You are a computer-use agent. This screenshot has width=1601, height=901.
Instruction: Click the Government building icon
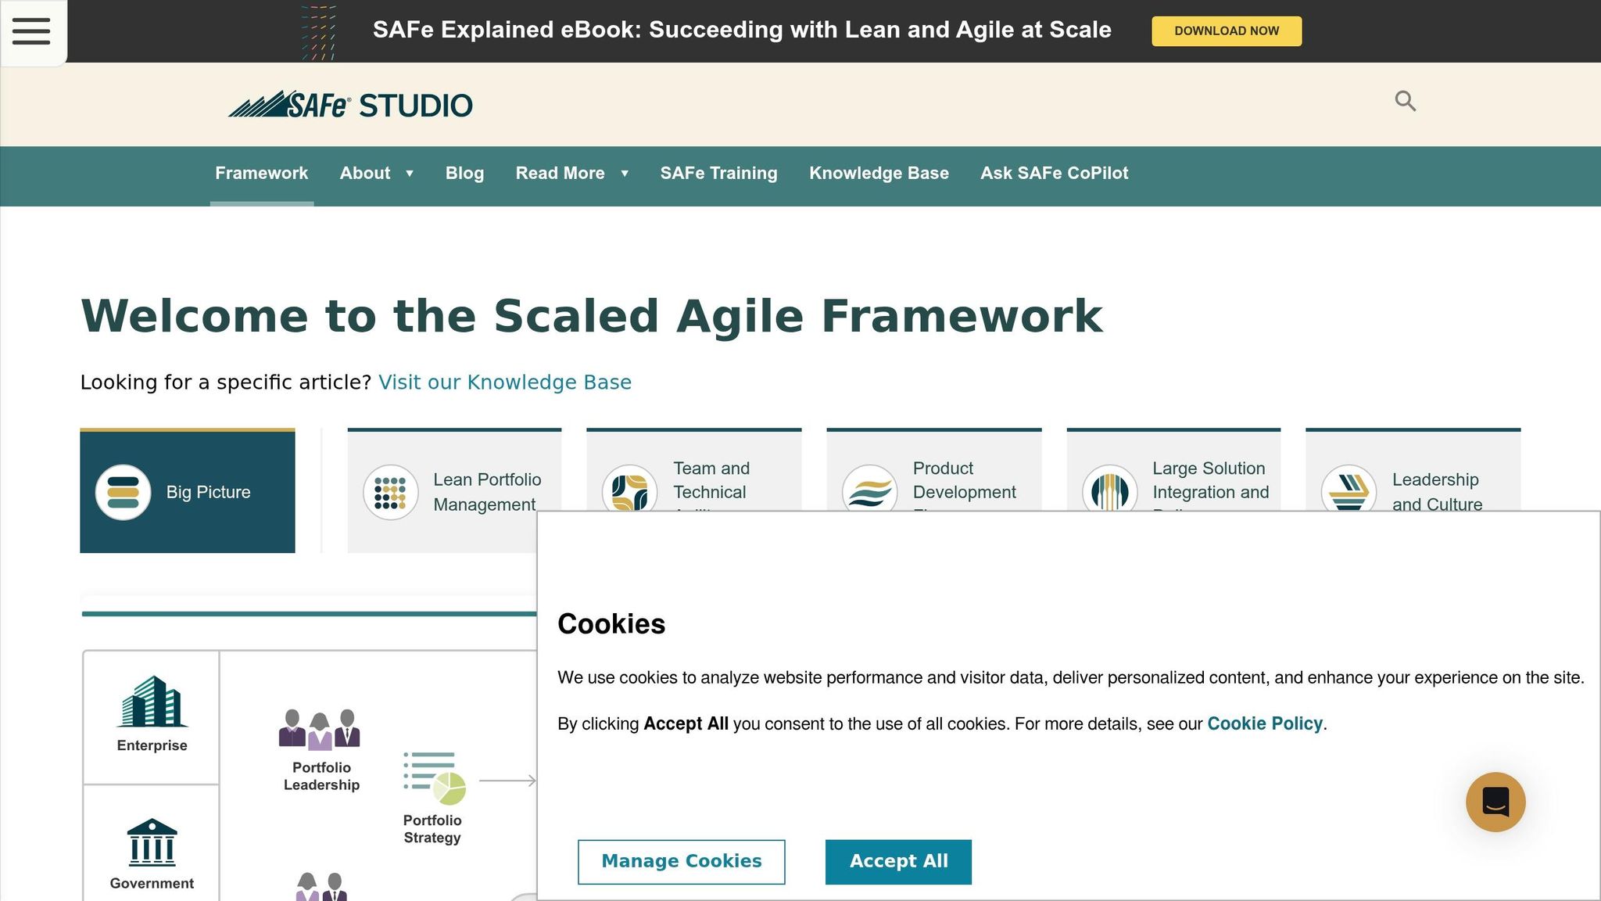coord(152,842)
